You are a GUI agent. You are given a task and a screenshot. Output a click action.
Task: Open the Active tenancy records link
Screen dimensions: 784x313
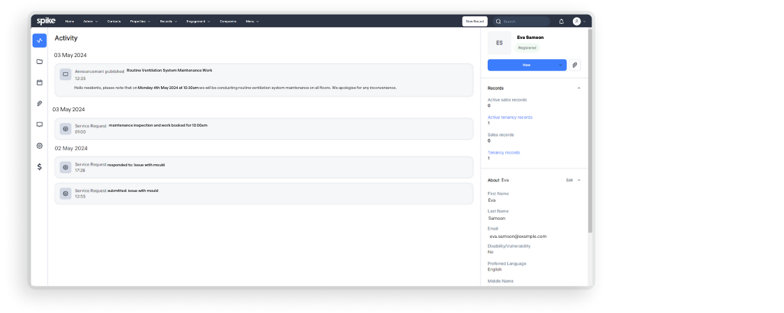pos(510,118)
